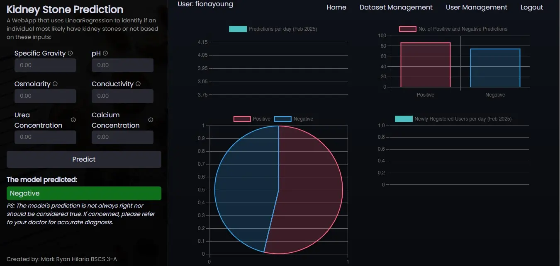Log out using the Logout link

531,7
